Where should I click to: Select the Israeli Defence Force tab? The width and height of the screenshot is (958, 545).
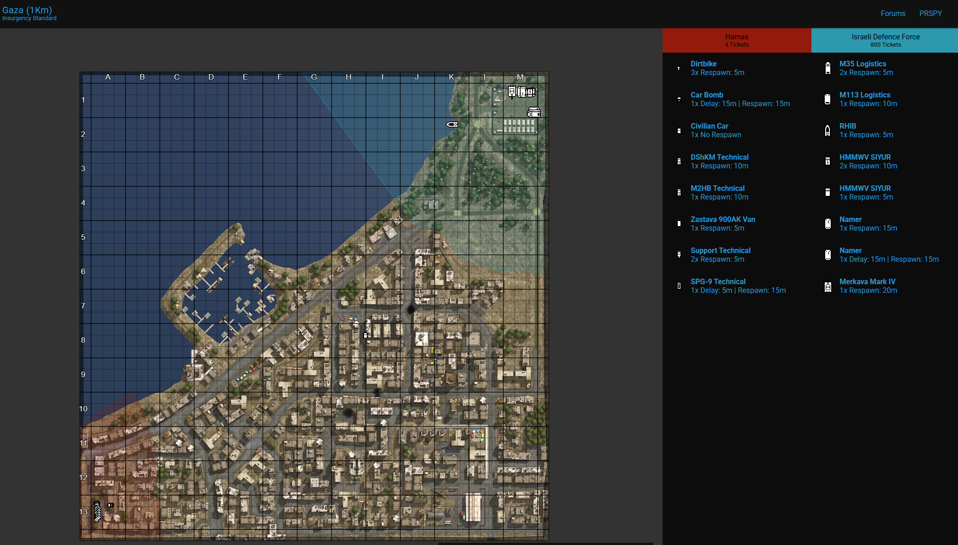pyautogui.click(x=885, y=40)
